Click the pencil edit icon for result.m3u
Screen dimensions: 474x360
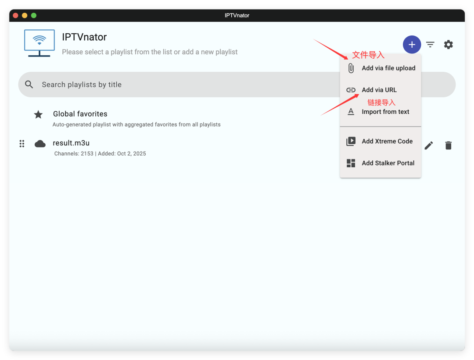[x=429, y=145]
